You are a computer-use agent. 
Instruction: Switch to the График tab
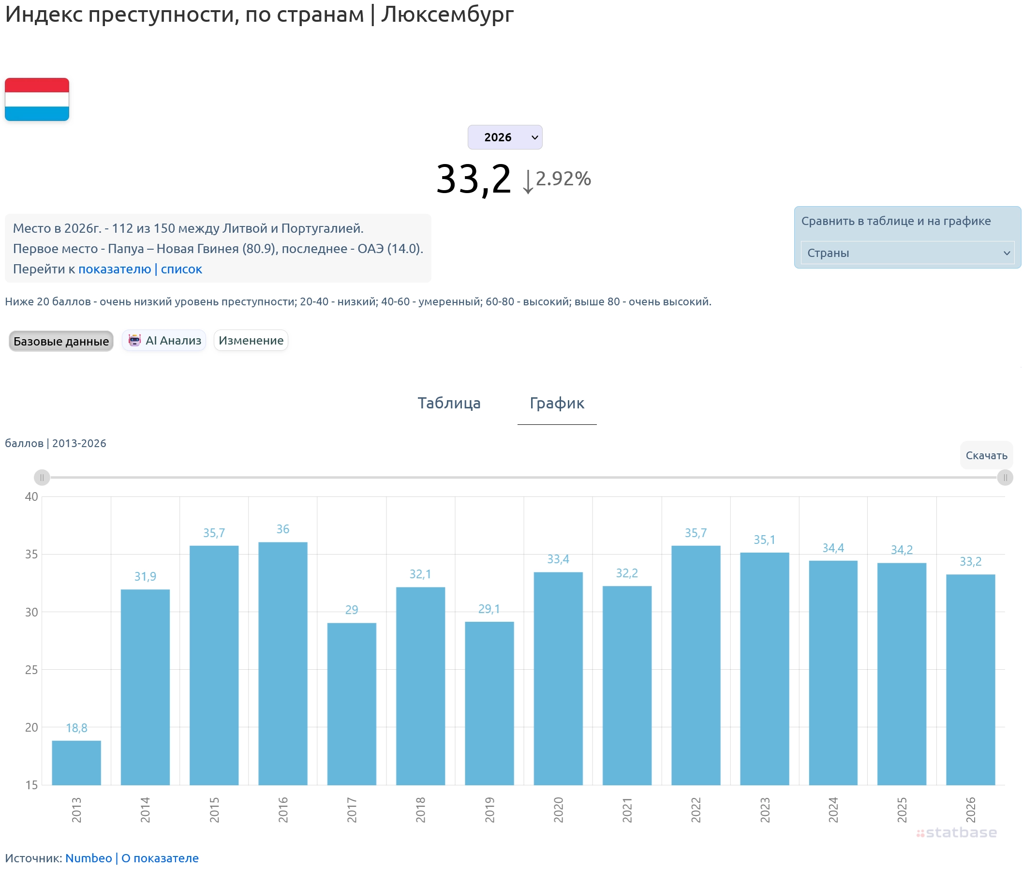(556, 403)
